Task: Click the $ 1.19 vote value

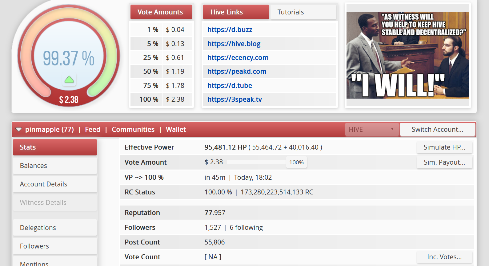Action: coord(175,71)
